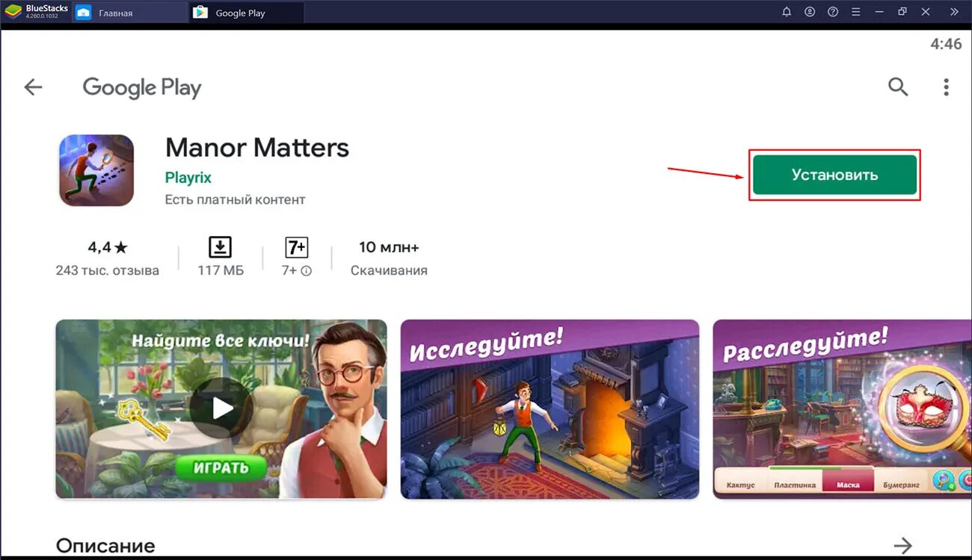This screenshot has width=972, height=560.
Task: Click the 7+ rating info icon
Action: coord(306,271)
